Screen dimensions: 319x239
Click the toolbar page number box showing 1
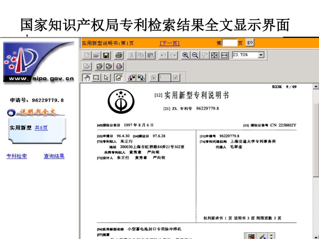165,77
